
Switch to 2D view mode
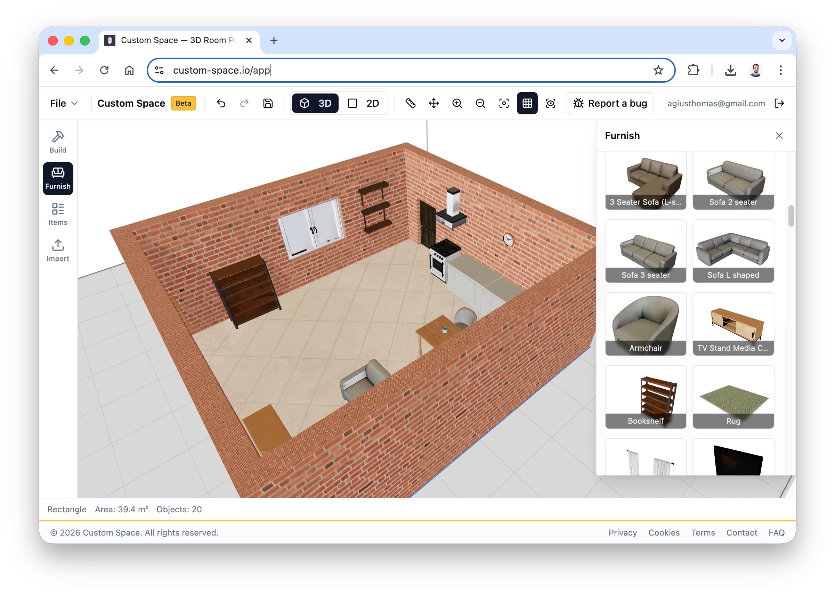click(365, 103)
